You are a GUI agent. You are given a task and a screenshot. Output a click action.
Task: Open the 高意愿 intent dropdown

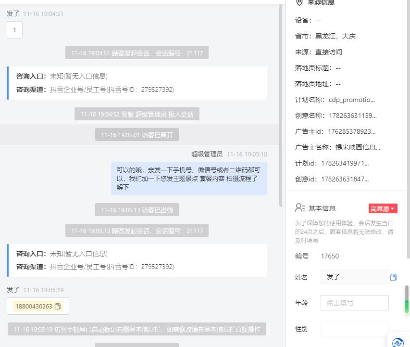point(383,208)
